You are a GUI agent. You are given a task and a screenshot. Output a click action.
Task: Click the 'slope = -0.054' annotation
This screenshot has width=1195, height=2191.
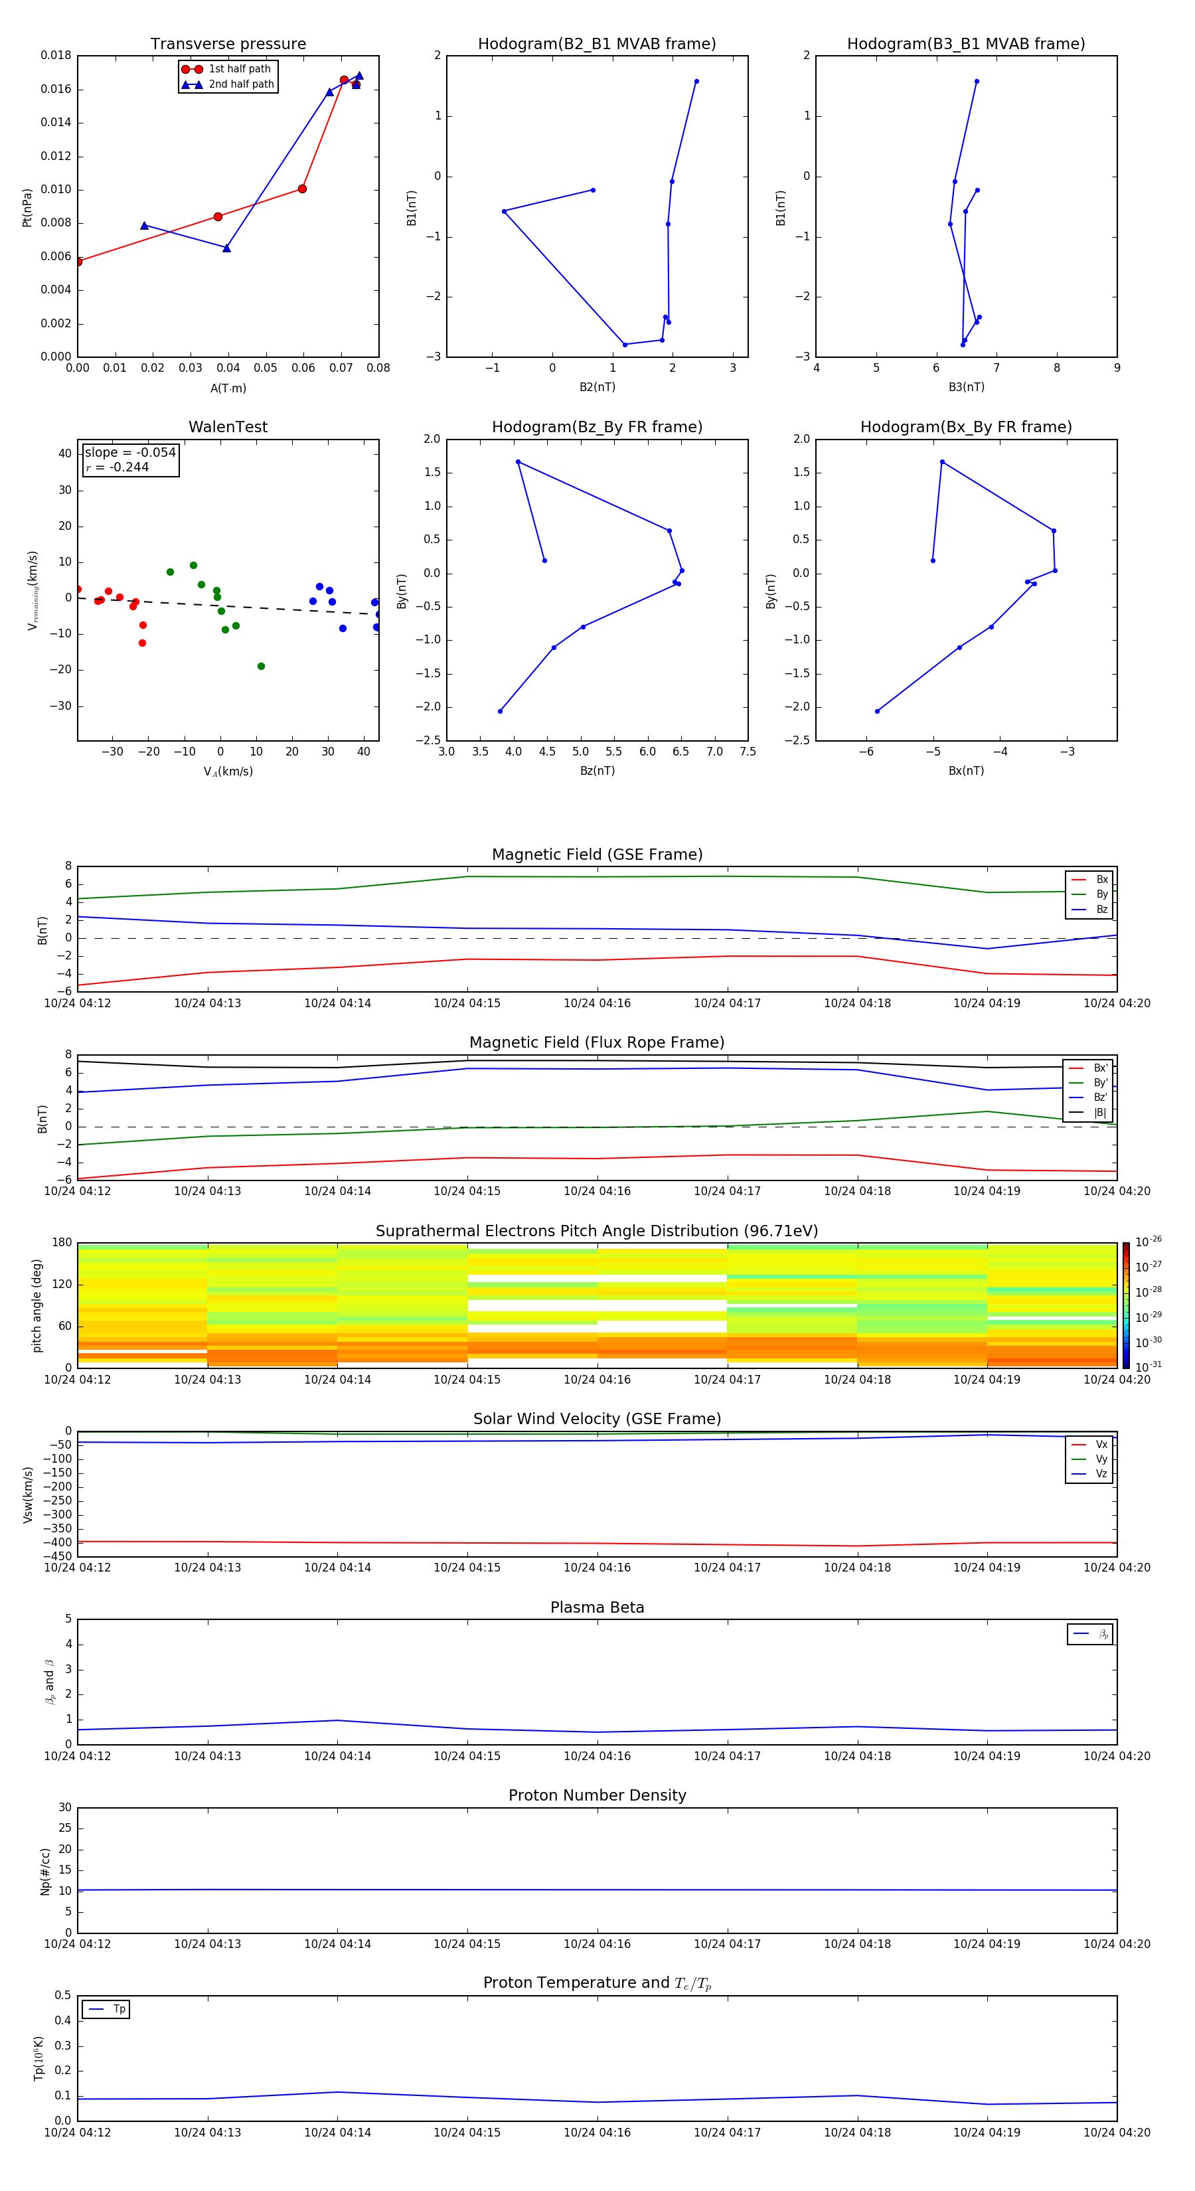(x=130, y=453)
